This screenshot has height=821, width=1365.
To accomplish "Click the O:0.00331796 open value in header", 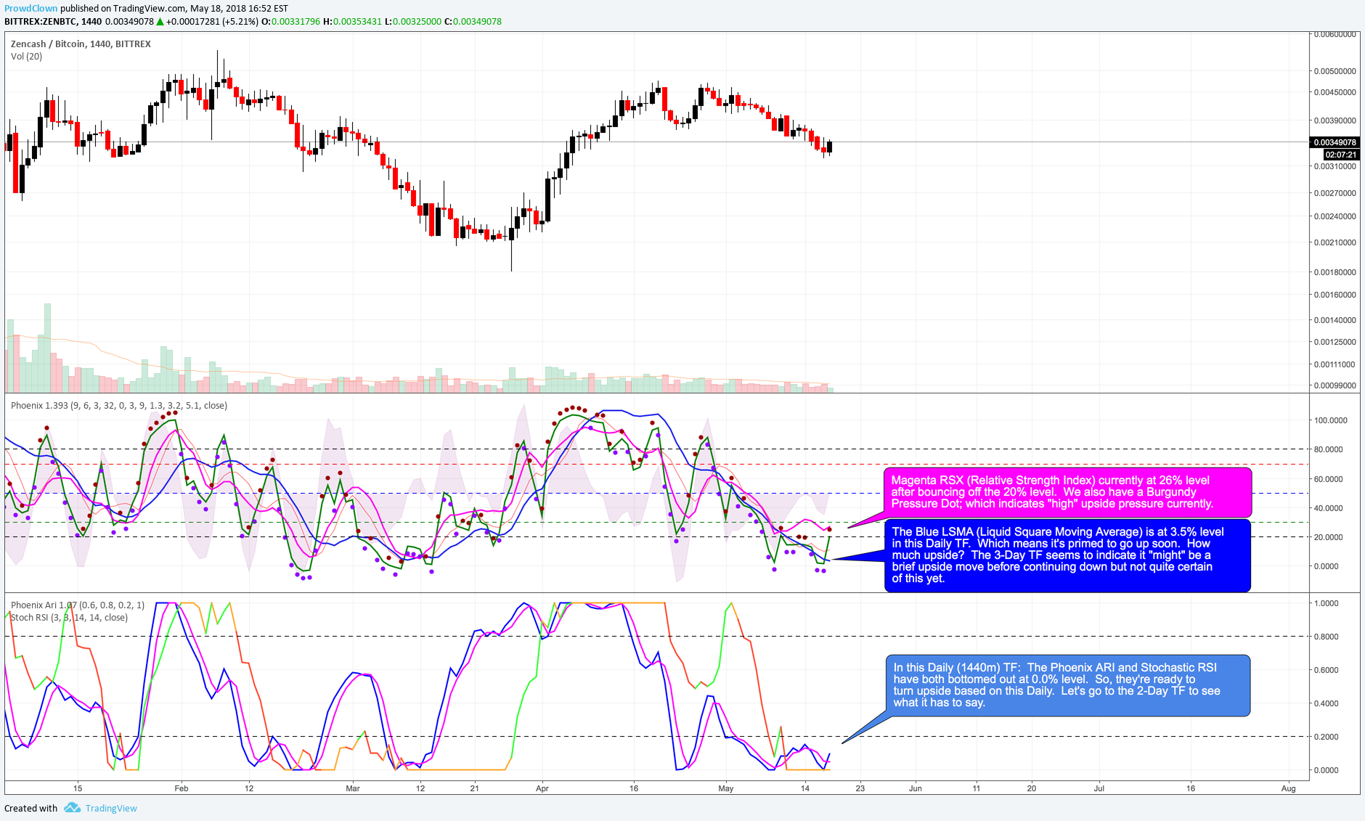I will [290, 22].
